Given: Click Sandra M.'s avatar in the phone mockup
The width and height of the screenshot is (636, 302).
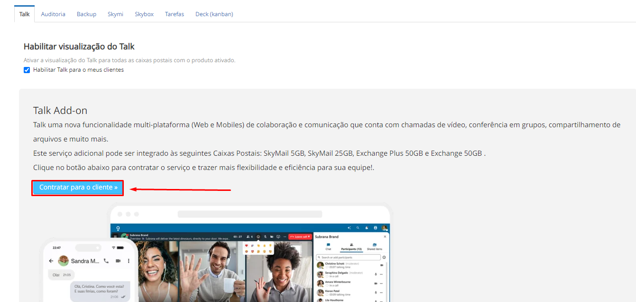Looking at the screenshot, I should point(63,261).
